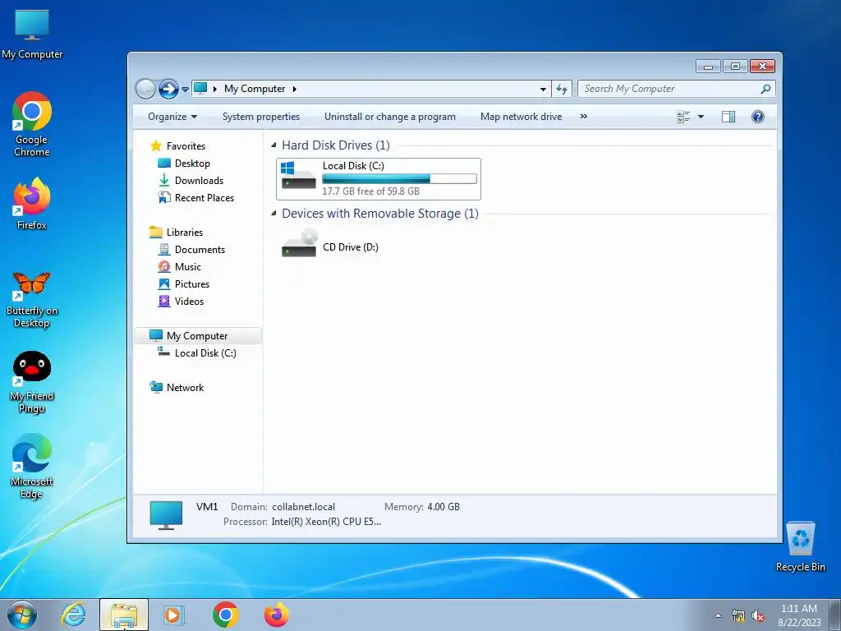Select the Microsoft Edge desktop shortcut

[32, 466]
